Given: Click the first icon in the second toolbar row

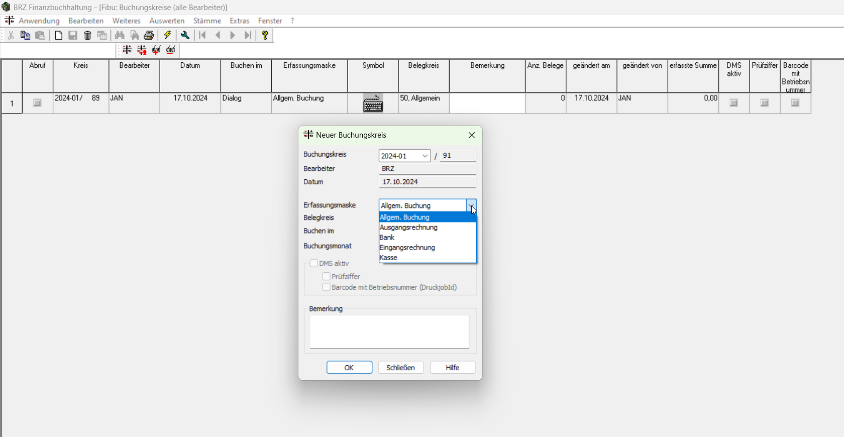Looking at the screenshot, I should [x=127, y=50].
